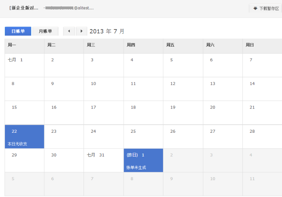Select July day 8 in second week

click(24, 89)
